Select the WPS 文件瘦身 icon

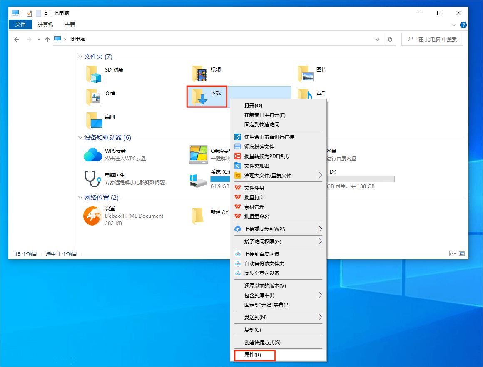[x=237, y=188]
